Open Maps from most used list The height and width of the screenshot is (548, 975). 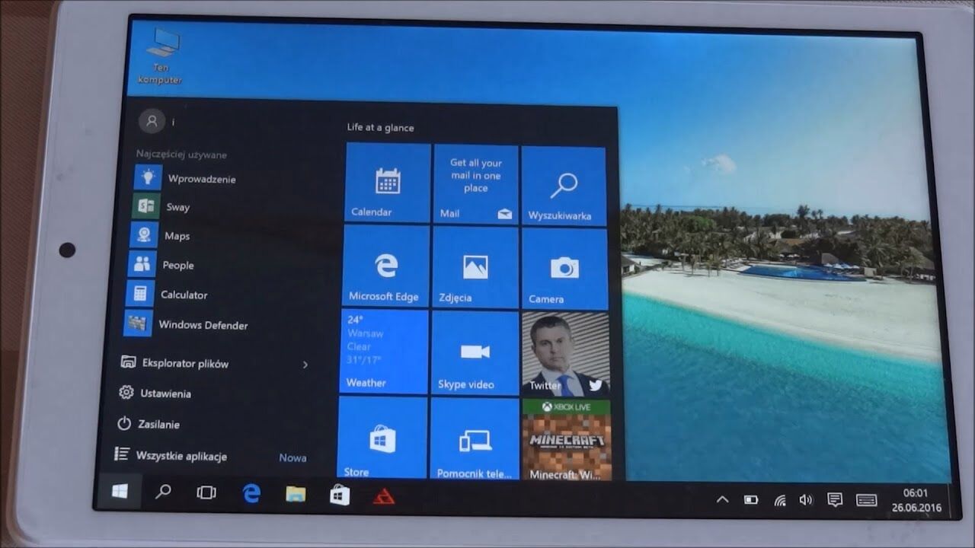[161, 235]
